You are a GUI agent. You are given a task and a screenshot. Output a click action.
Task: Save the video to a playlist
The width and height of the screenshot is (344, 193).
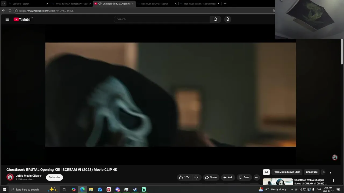pyautogui.click(x=244, y=177)
